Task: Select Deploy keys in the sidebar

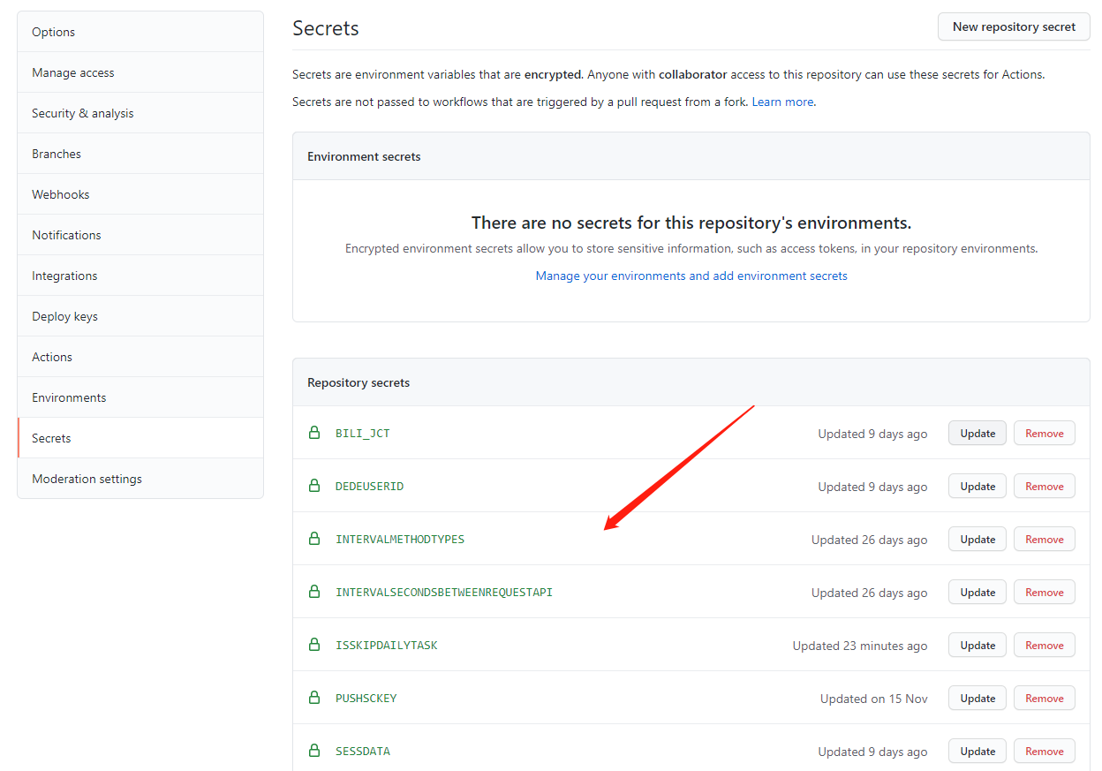Action: tap(64, 316)
